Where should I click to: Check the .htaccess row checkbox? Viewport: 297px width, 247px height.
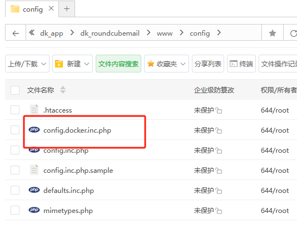point(15,110)
